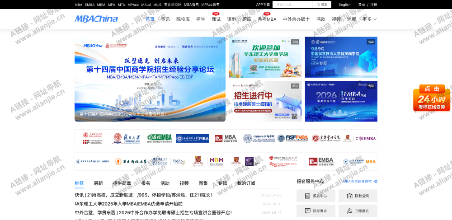
Task: Click the 院校宣讲 chat icon button
Action: tap(315, 211)
